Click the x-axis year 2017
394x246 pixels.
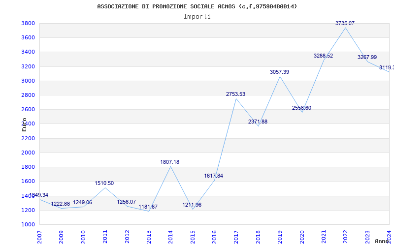236,237
